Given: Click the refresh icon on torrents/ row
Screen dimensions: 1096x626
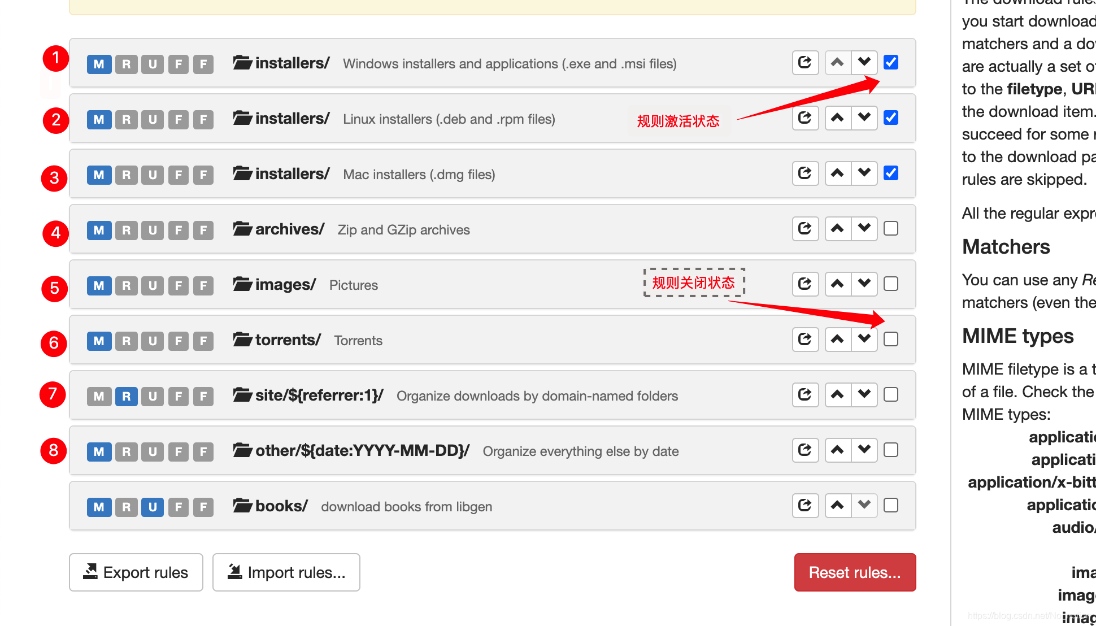Looking at the screenshot, I should click(804, 340).
